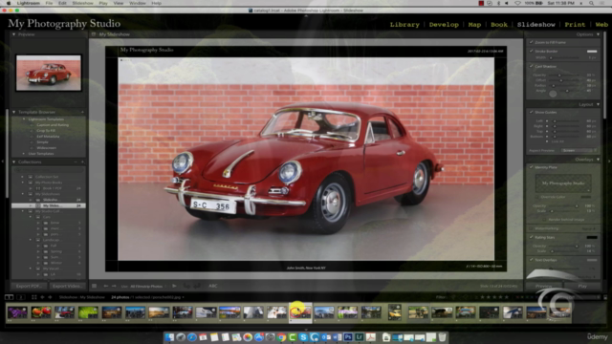This screenshot has height=344, width=612.
Task: Toggle Text Overlays checkbox
Action: click(x=532, y=260)
